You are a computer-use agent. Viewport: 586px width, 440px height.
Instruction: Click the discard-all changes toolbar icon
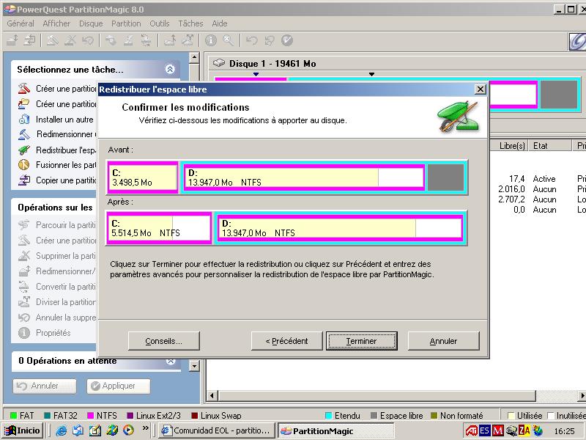[x=270, y=40]
